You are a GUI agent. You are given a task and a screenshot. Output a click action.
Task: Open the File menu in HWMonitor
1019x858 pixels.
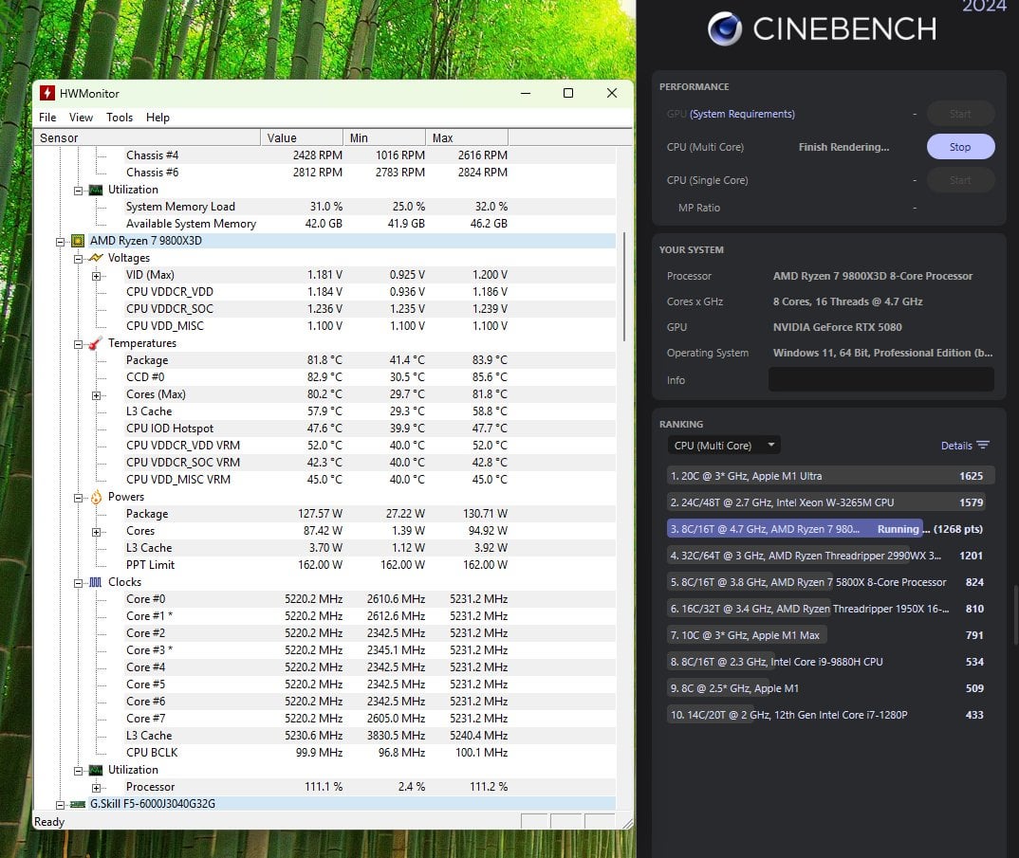tap(47, 117)
